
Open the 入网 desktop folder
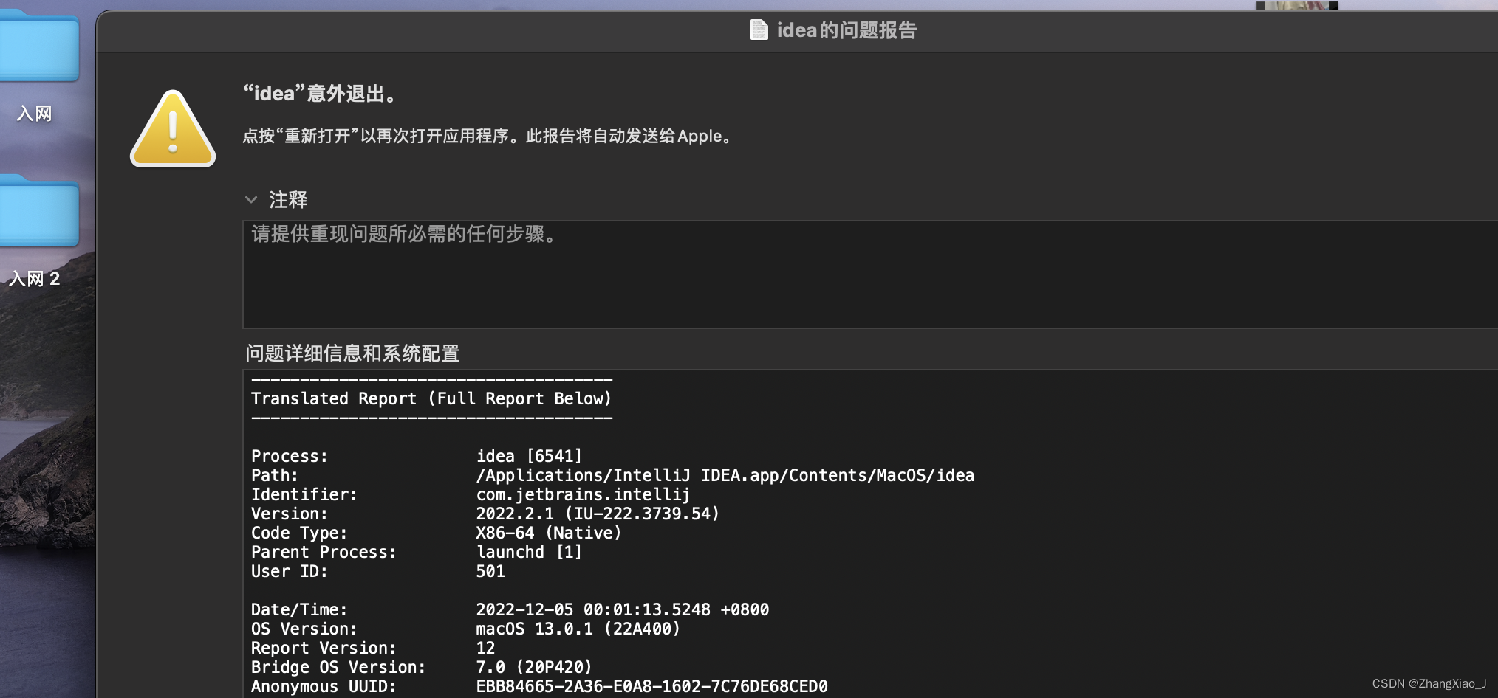(38, 46)
